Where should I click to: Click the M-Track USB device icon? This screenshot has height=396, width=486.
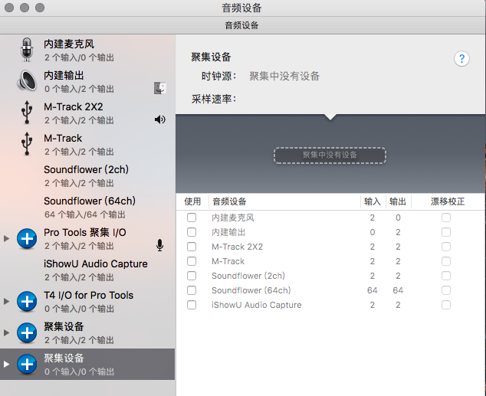tap(27, 144)
